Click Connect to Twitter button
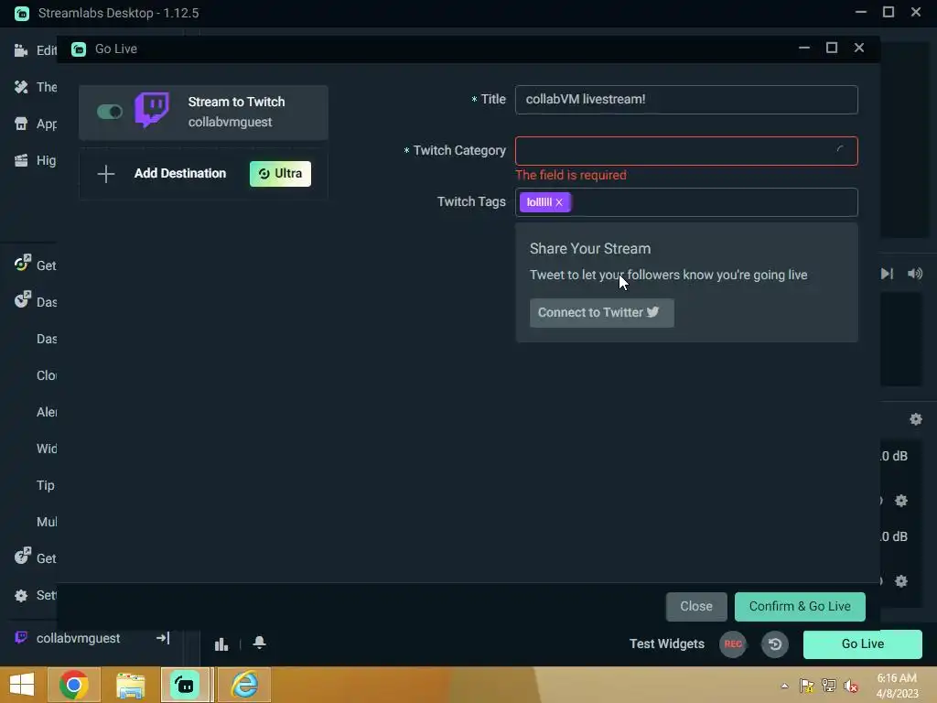This screenshot has width=937, height=703. (602, 313)
